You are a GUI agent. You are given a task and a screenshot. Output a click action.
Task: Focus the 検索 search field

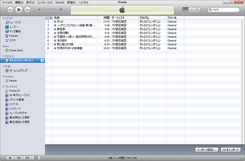click(223, 10)
